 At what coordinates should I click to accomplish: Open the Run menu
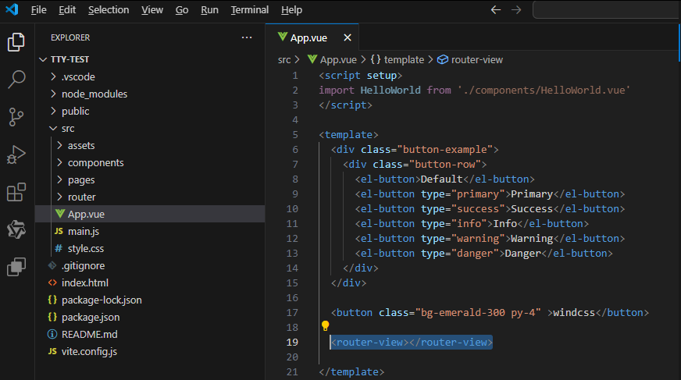tap(209, 9)
